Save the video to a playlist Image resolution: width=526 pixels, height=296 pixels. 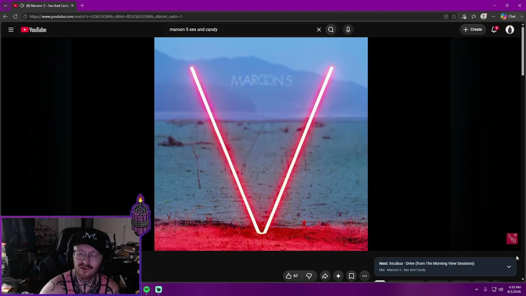[x=351, y=276]
